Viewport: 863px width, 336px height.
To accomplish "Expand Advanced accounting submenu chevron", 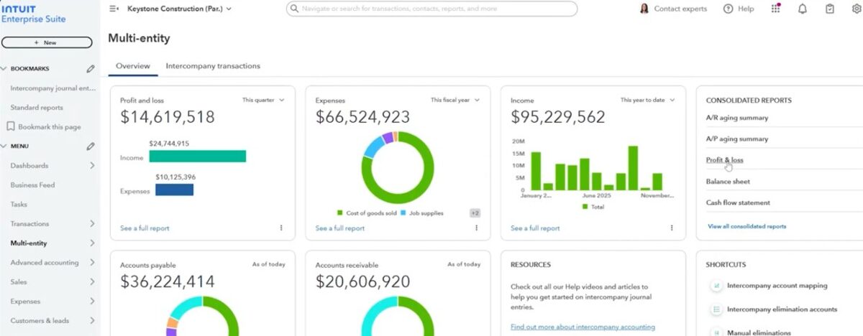I will (92, 263).
